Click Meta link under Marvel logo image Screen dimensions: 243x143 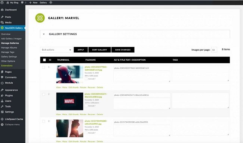65,114
